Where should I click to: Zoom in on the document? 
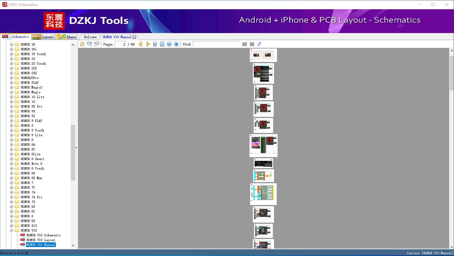(176, 44)
